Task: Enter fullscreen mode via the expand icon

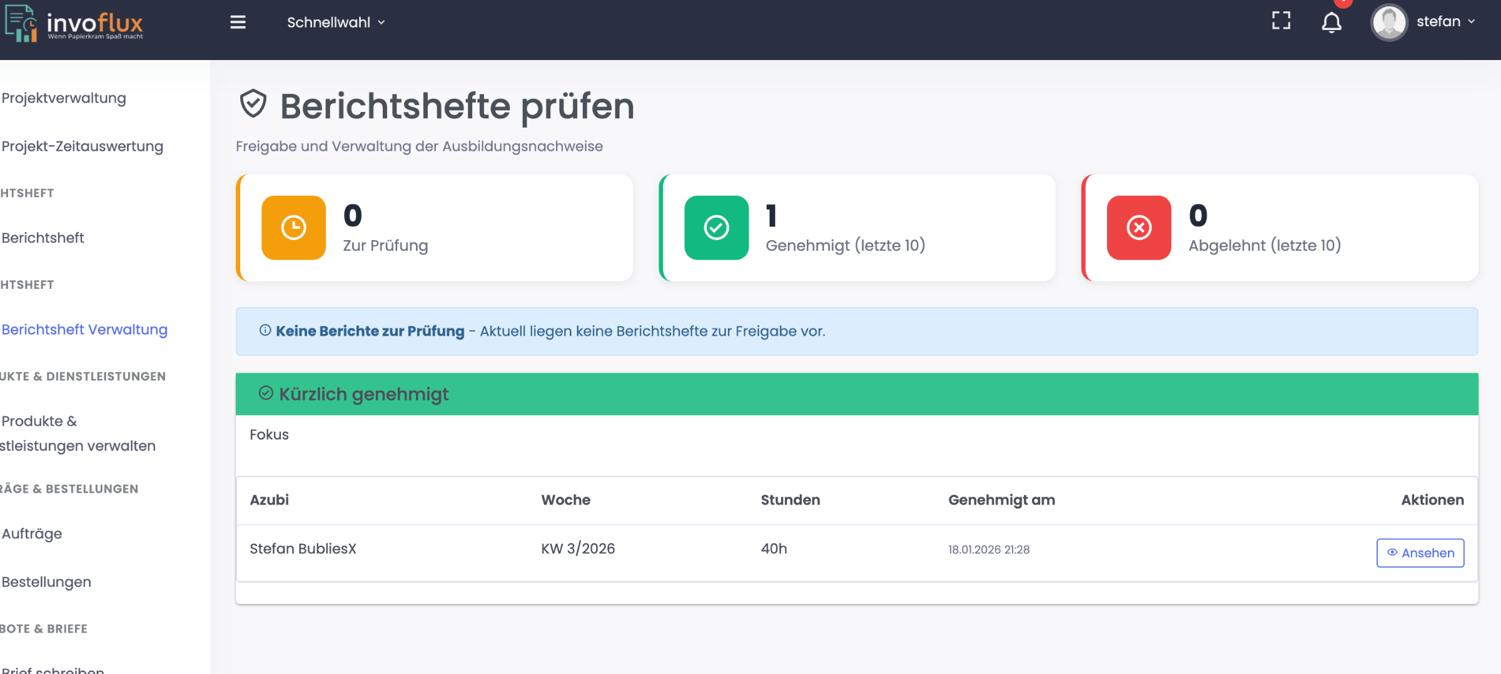Action: tap(1281, 21)
